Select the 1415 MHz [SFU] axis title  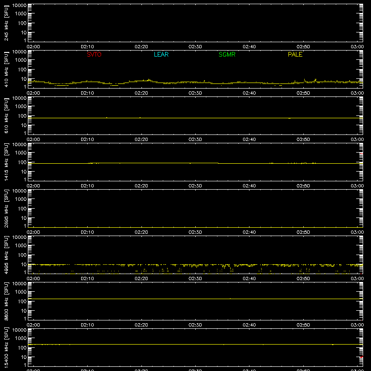6,162
